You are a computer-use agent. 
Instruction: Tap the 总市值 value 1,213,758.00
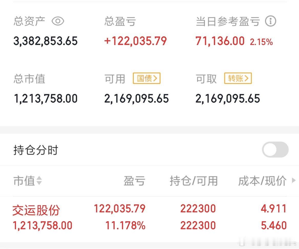pyautogui.click(x=46, y=99)
